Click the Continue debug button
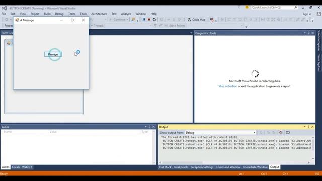This screenshot has width=322, height=181. 119,19
